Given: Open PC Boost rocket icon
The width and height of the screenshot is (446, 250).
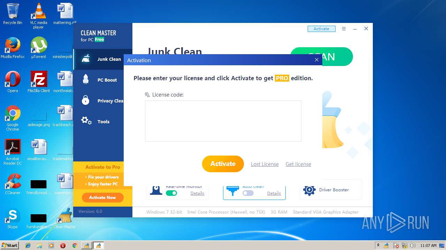Looking at the screenshot, I should pos(86,80).
